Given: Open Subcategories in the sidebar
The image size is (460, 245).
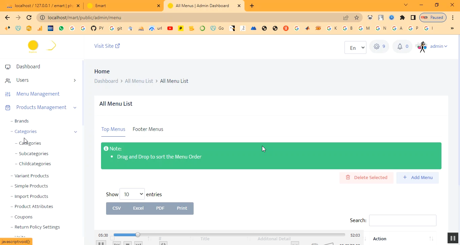Looking at the screenshot, I should pos(34,153).
